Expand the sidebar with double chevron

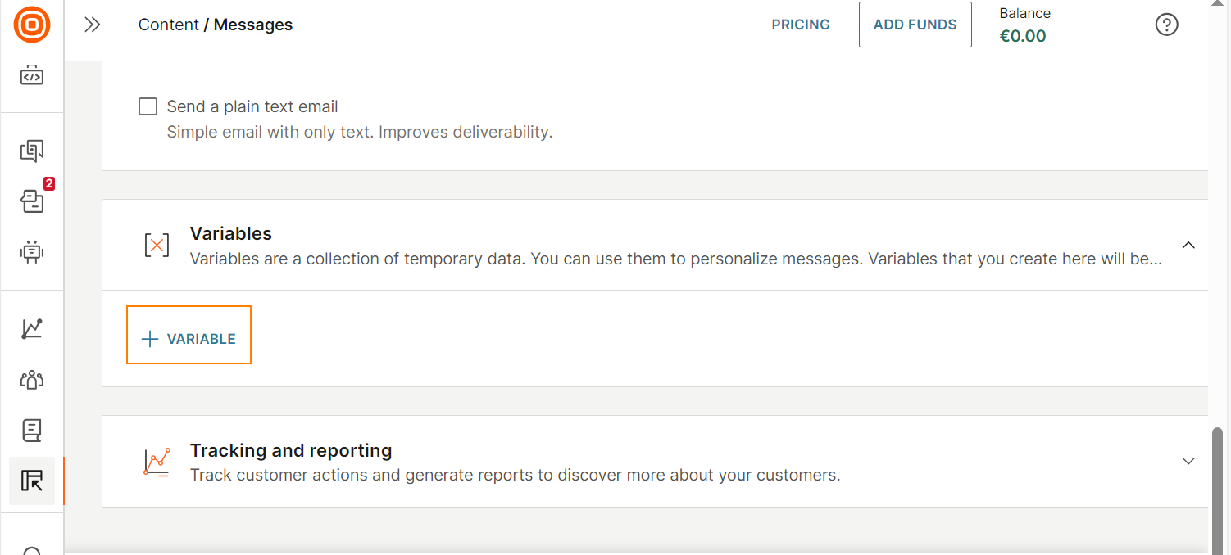click(93, 25)
